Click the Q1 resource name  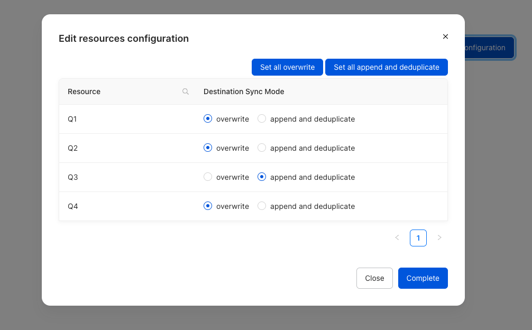click(72, 119)
